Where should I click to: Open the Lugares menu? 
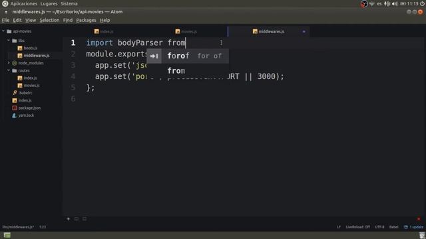point(49,4)
